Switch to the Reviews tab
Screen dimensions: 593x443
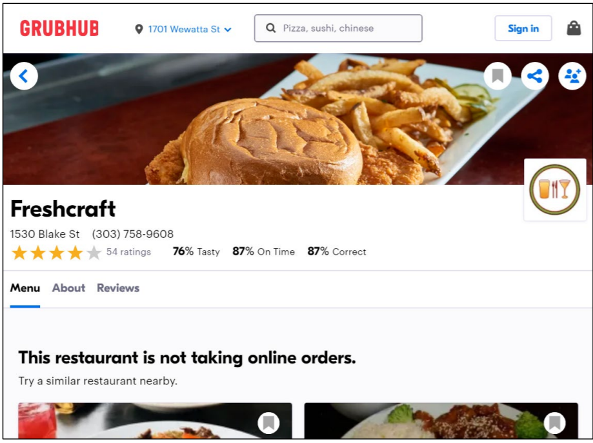[118, 288]
